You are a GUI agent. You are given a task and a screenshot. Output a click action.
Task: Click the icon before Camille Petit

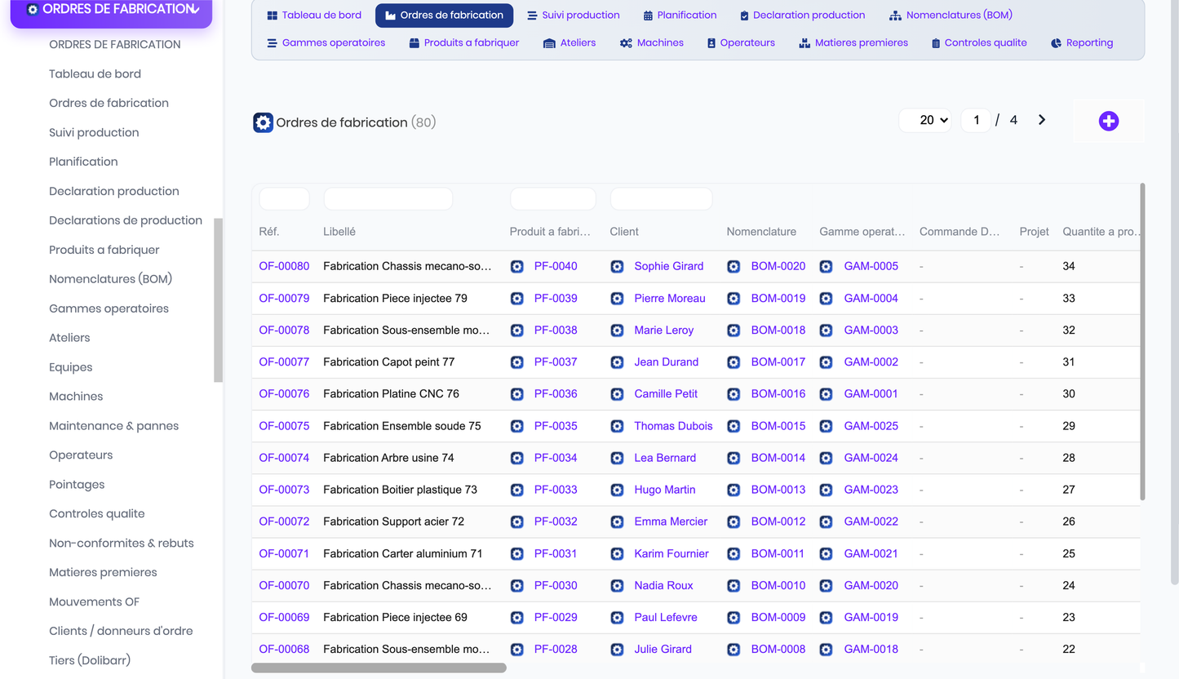click(618, 394)
